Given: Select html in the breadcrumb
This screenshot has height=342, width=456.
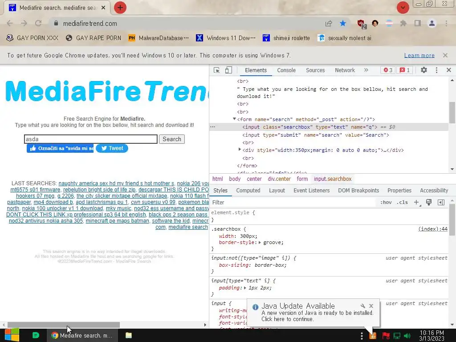Looking at the screenshot, I should coord(217,179).
